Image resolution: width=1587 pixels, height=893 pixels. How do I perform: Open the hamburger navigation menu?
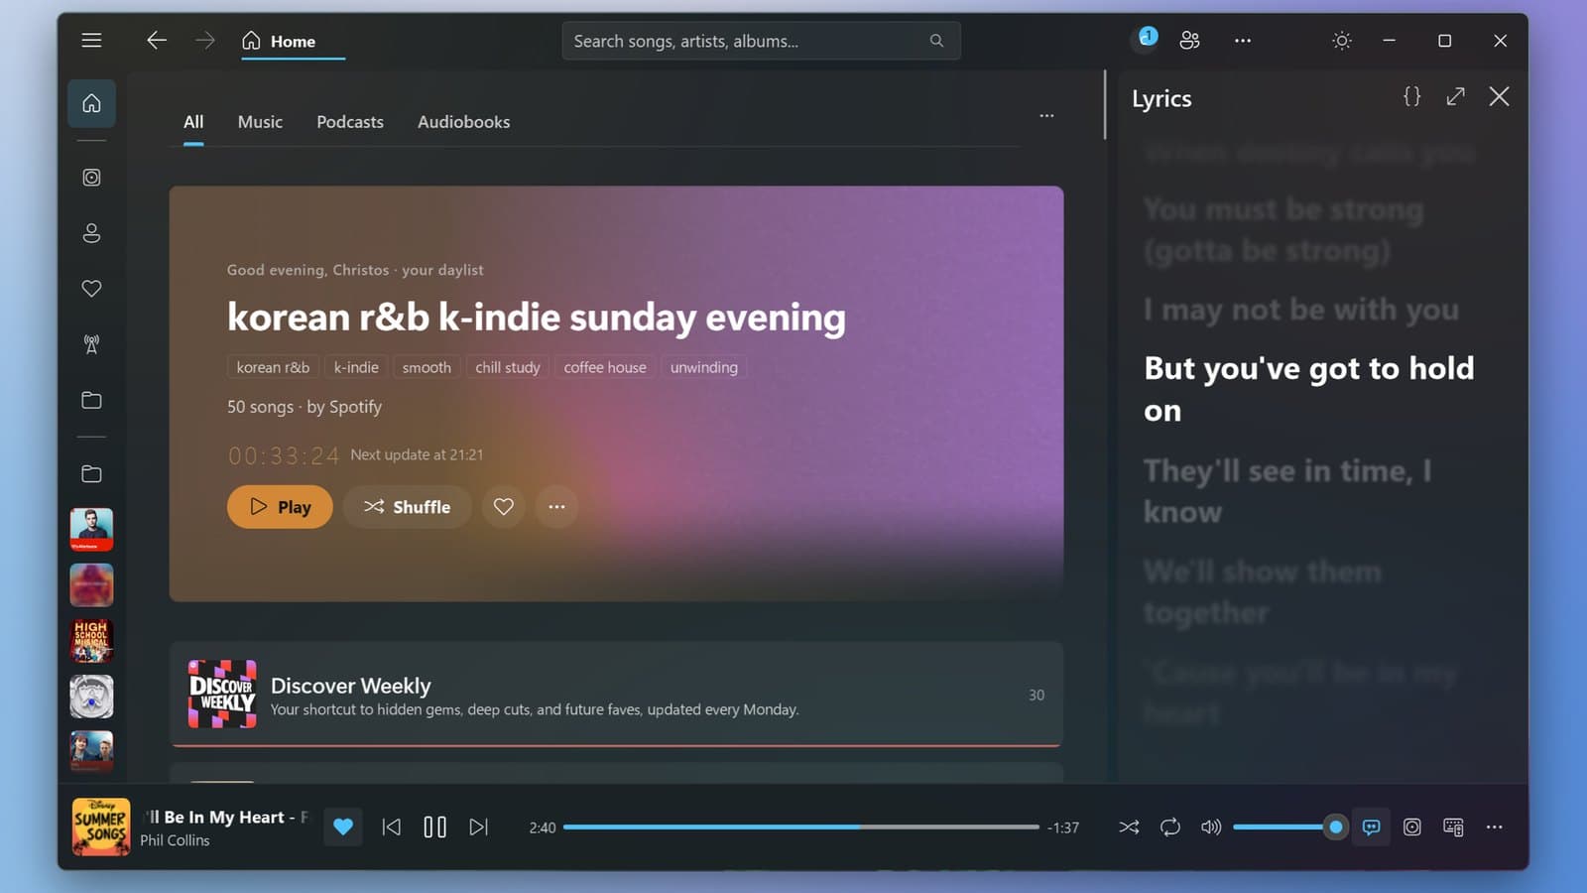coord(91,41)
